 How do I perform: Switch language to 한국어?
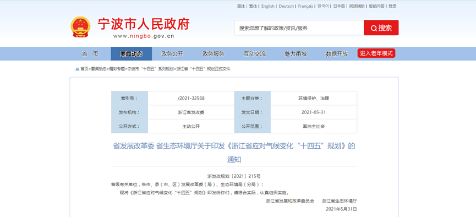click(324, 6)
